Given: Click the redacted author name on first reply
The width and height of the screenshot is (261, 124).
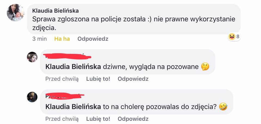Looking at the screenshot, I should pyautogui.click(x=68, y=56).
